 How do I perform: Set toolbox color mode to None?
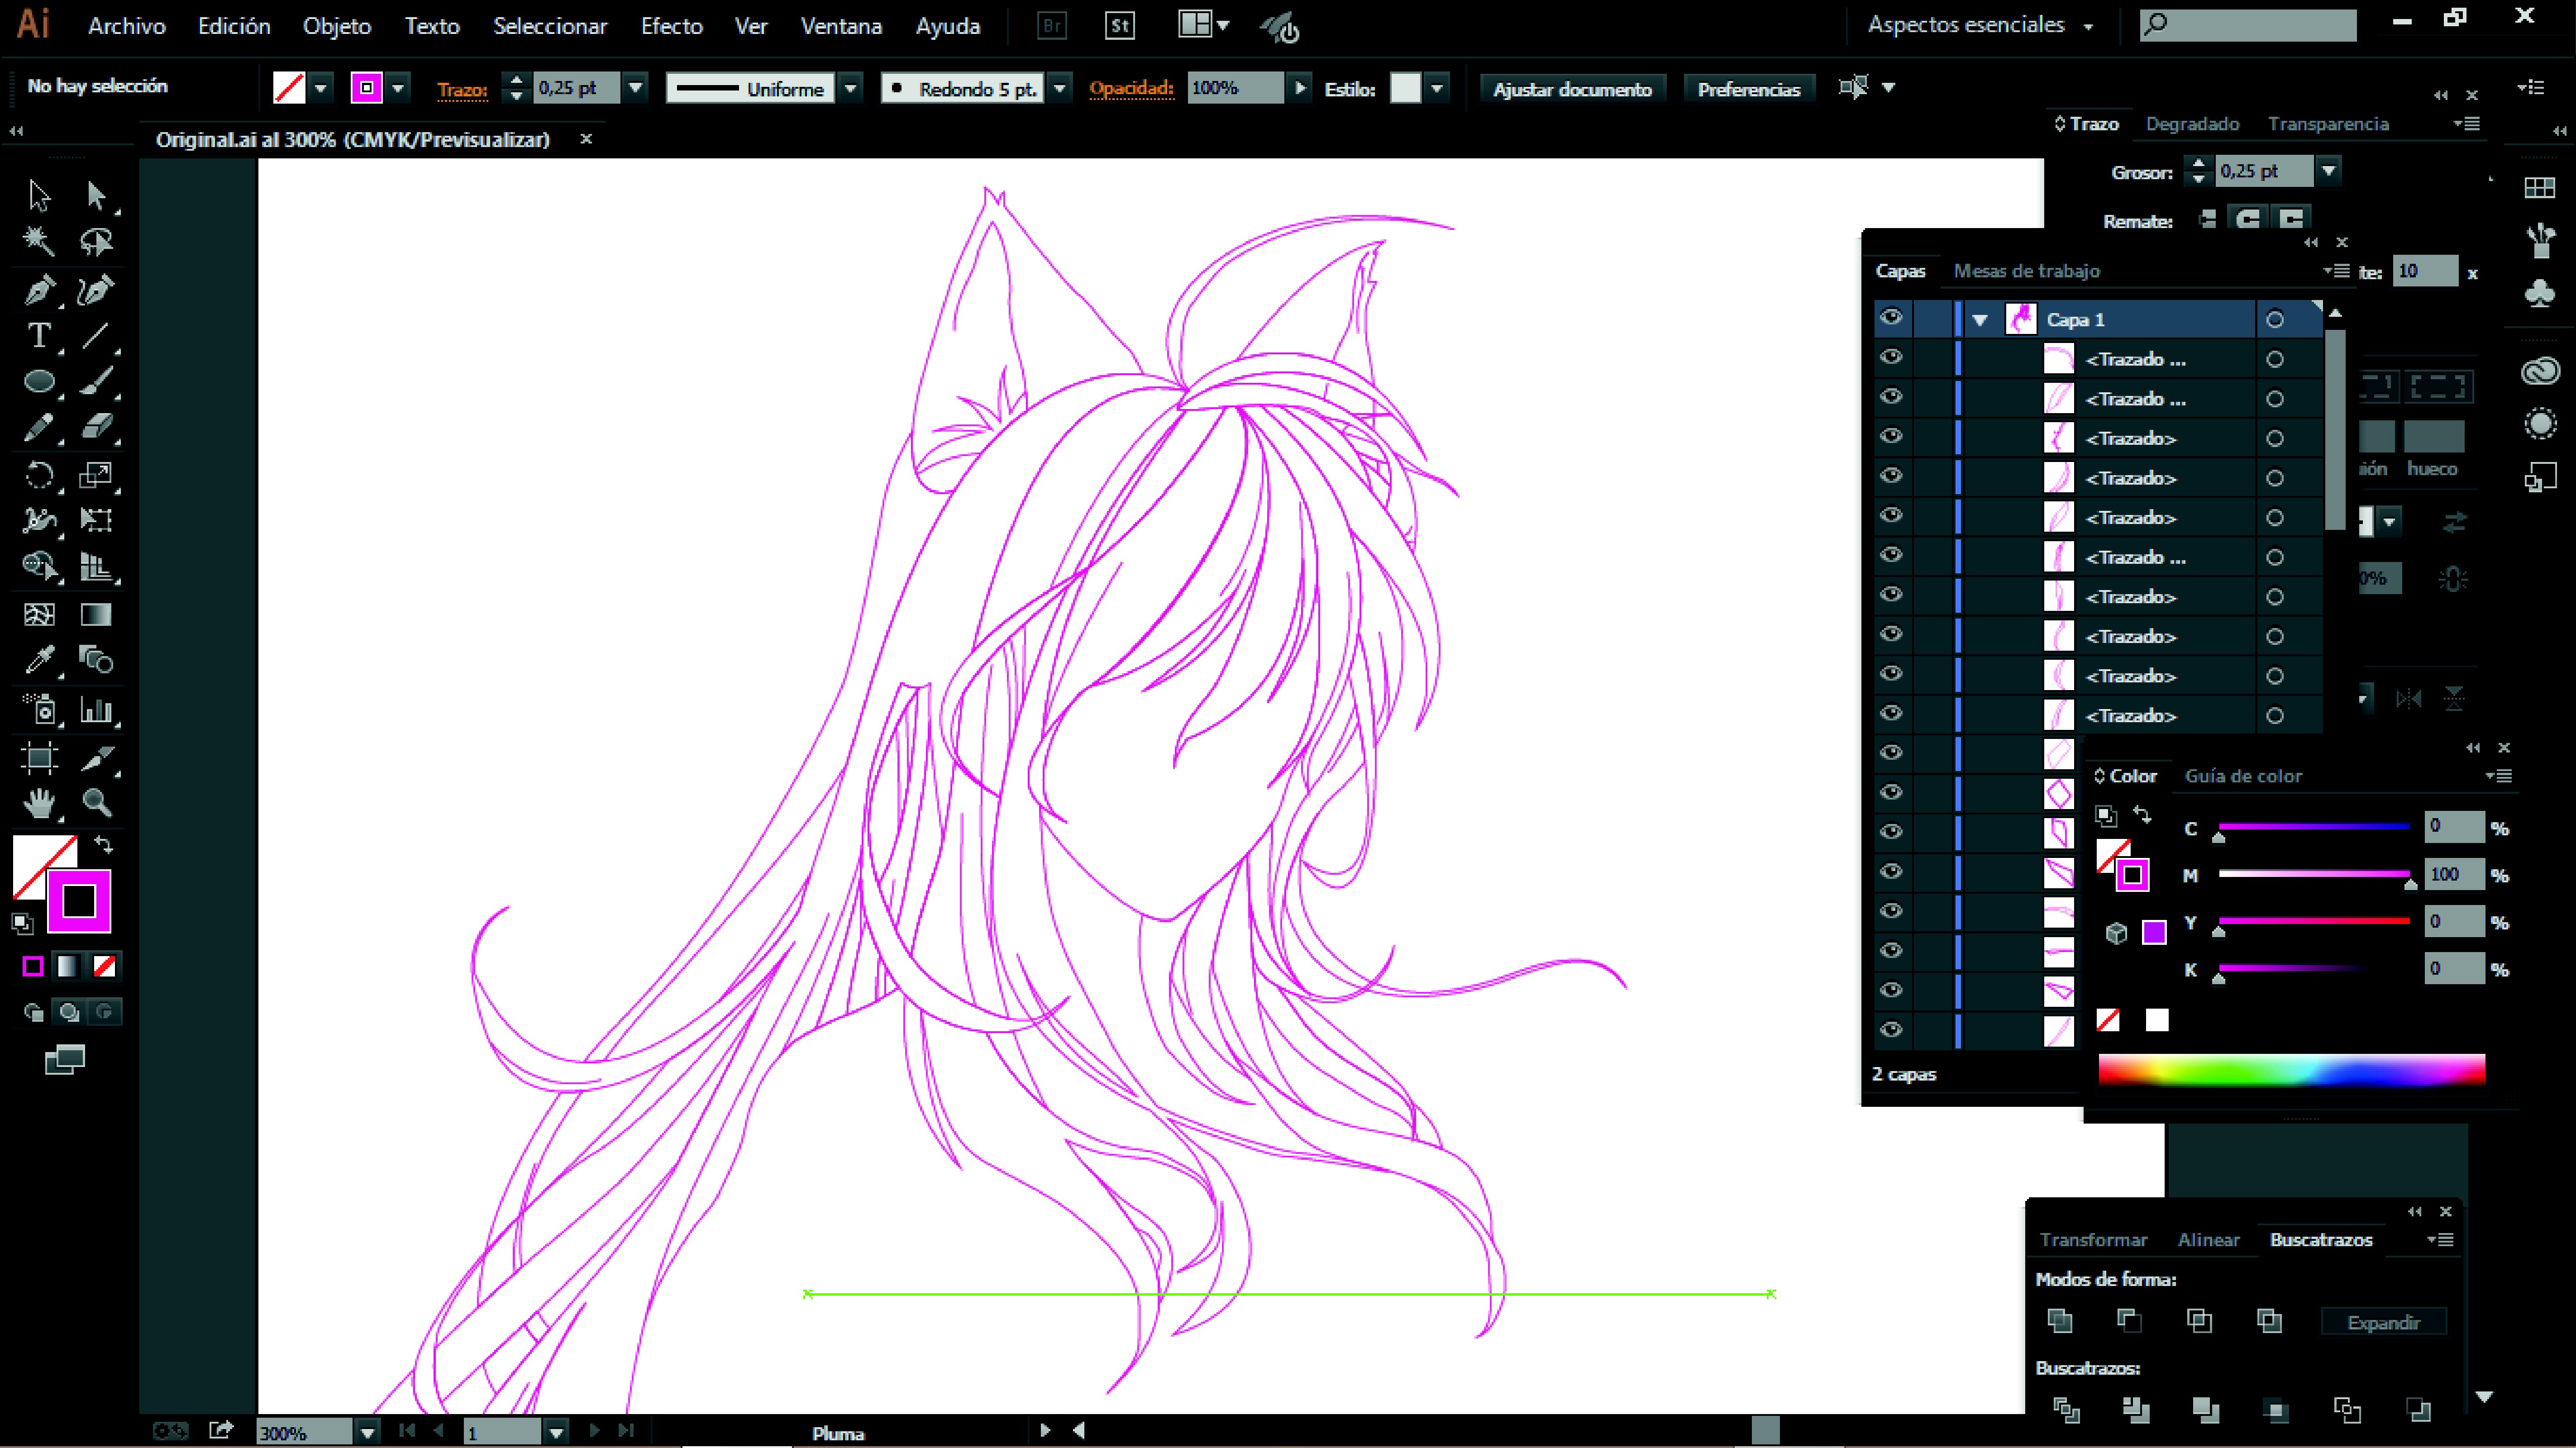click(104, 966)
